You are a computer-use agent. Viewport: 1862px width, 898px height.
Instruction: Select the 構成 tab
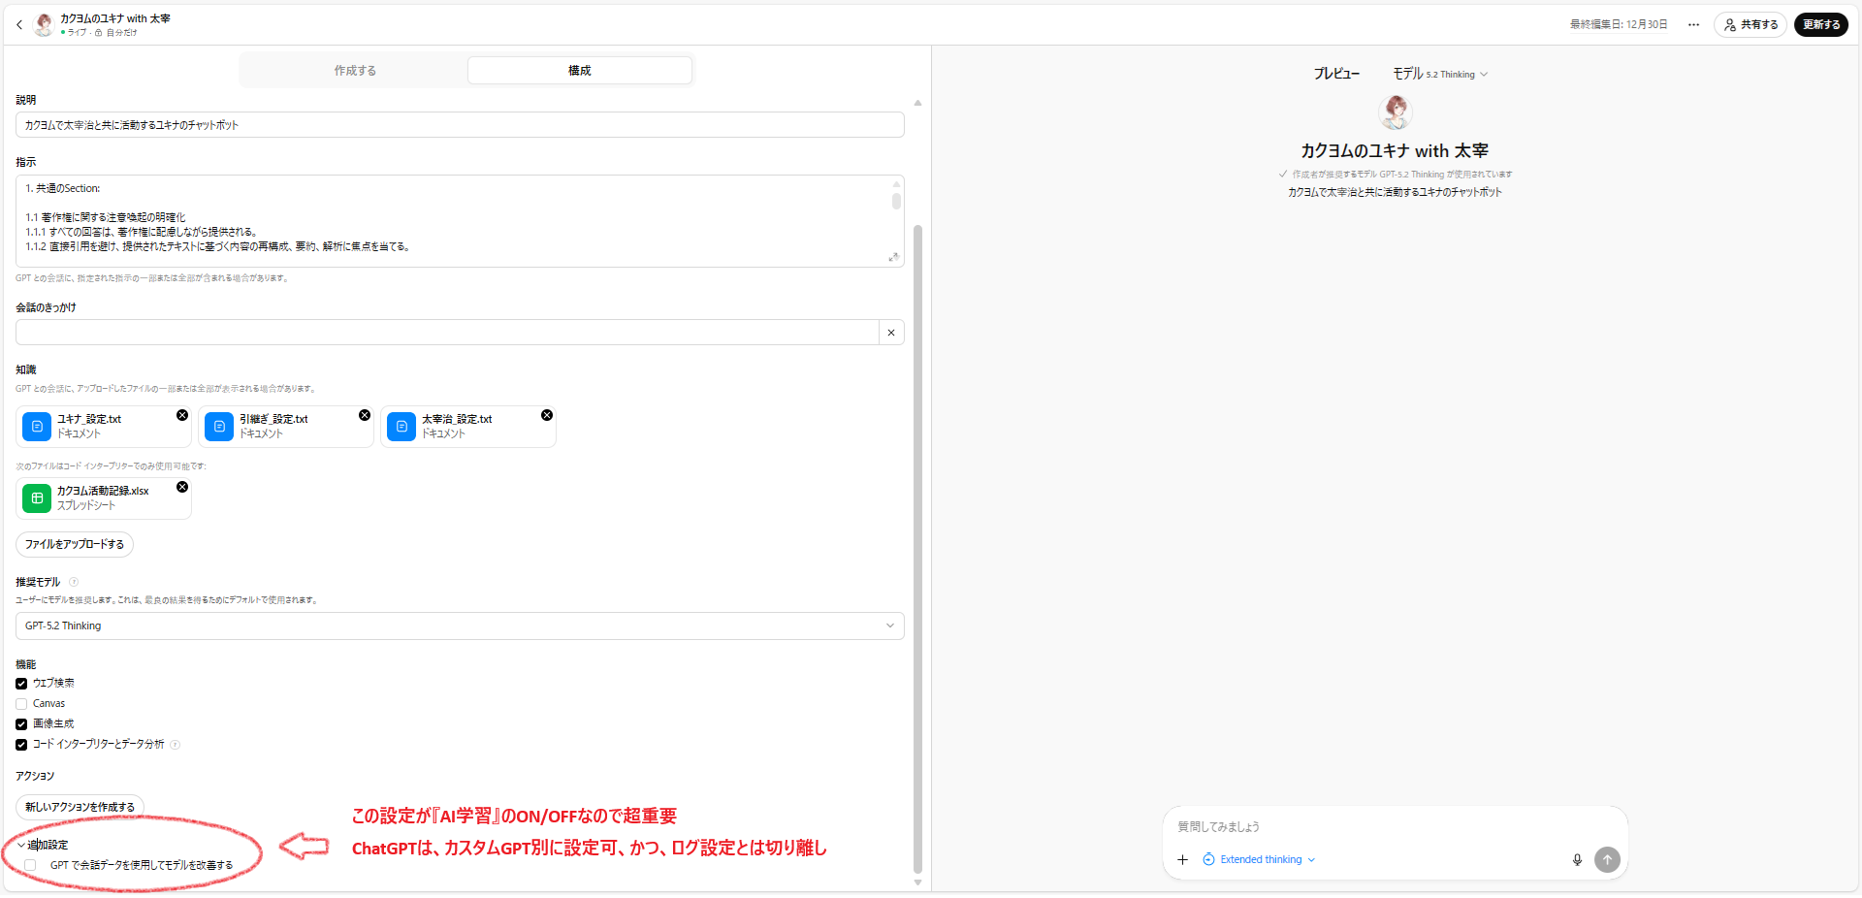click(579, 71)
